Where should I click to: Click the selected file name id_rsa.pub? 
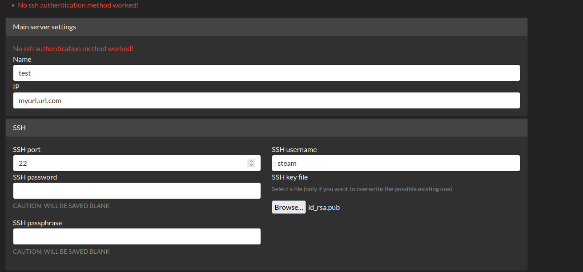[324, 208]
